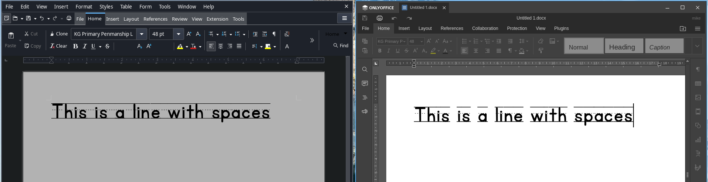Open the Format menu in LibreOffice

click(84, 7)
